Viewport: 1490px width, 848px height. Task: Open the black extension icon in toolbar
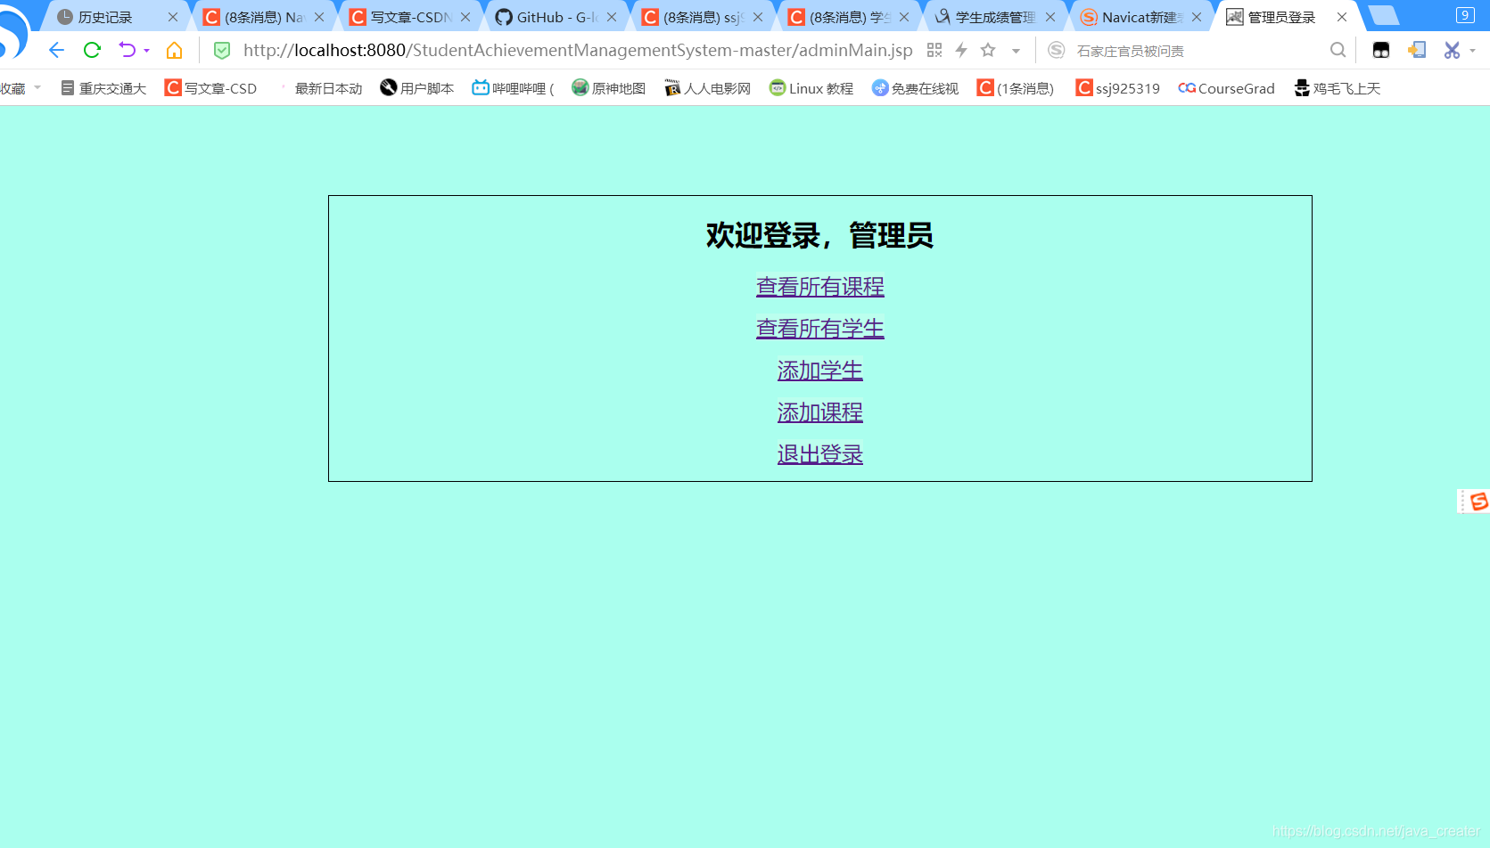[x=1381, y=51]
